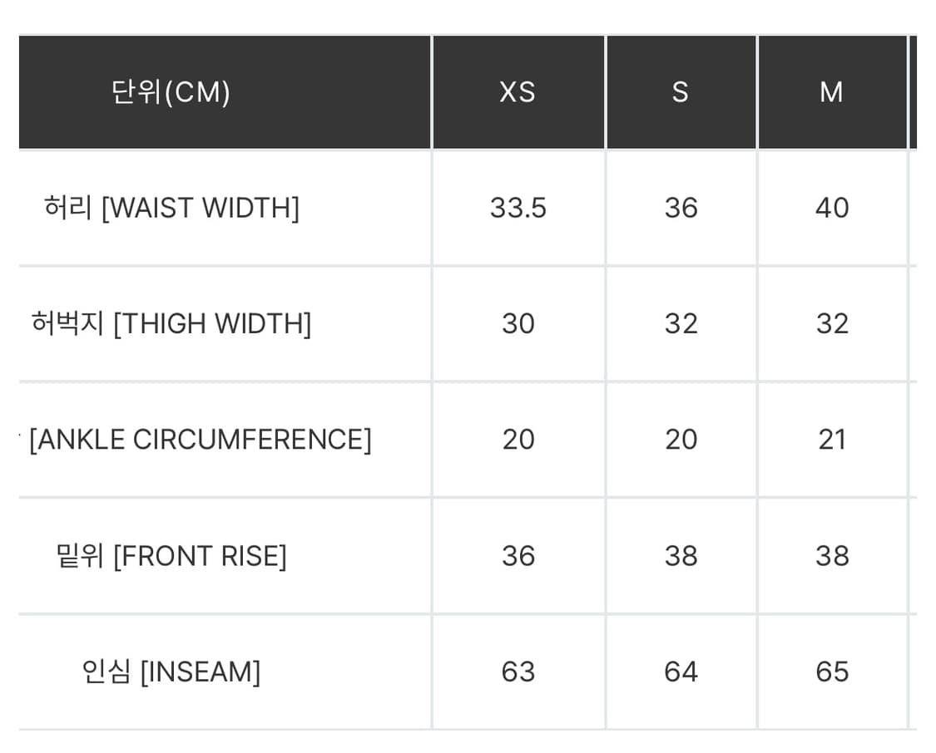This screenshot has height=753, width=936.
Task: Click the XS waist width value 33.5
Action: 518,207
